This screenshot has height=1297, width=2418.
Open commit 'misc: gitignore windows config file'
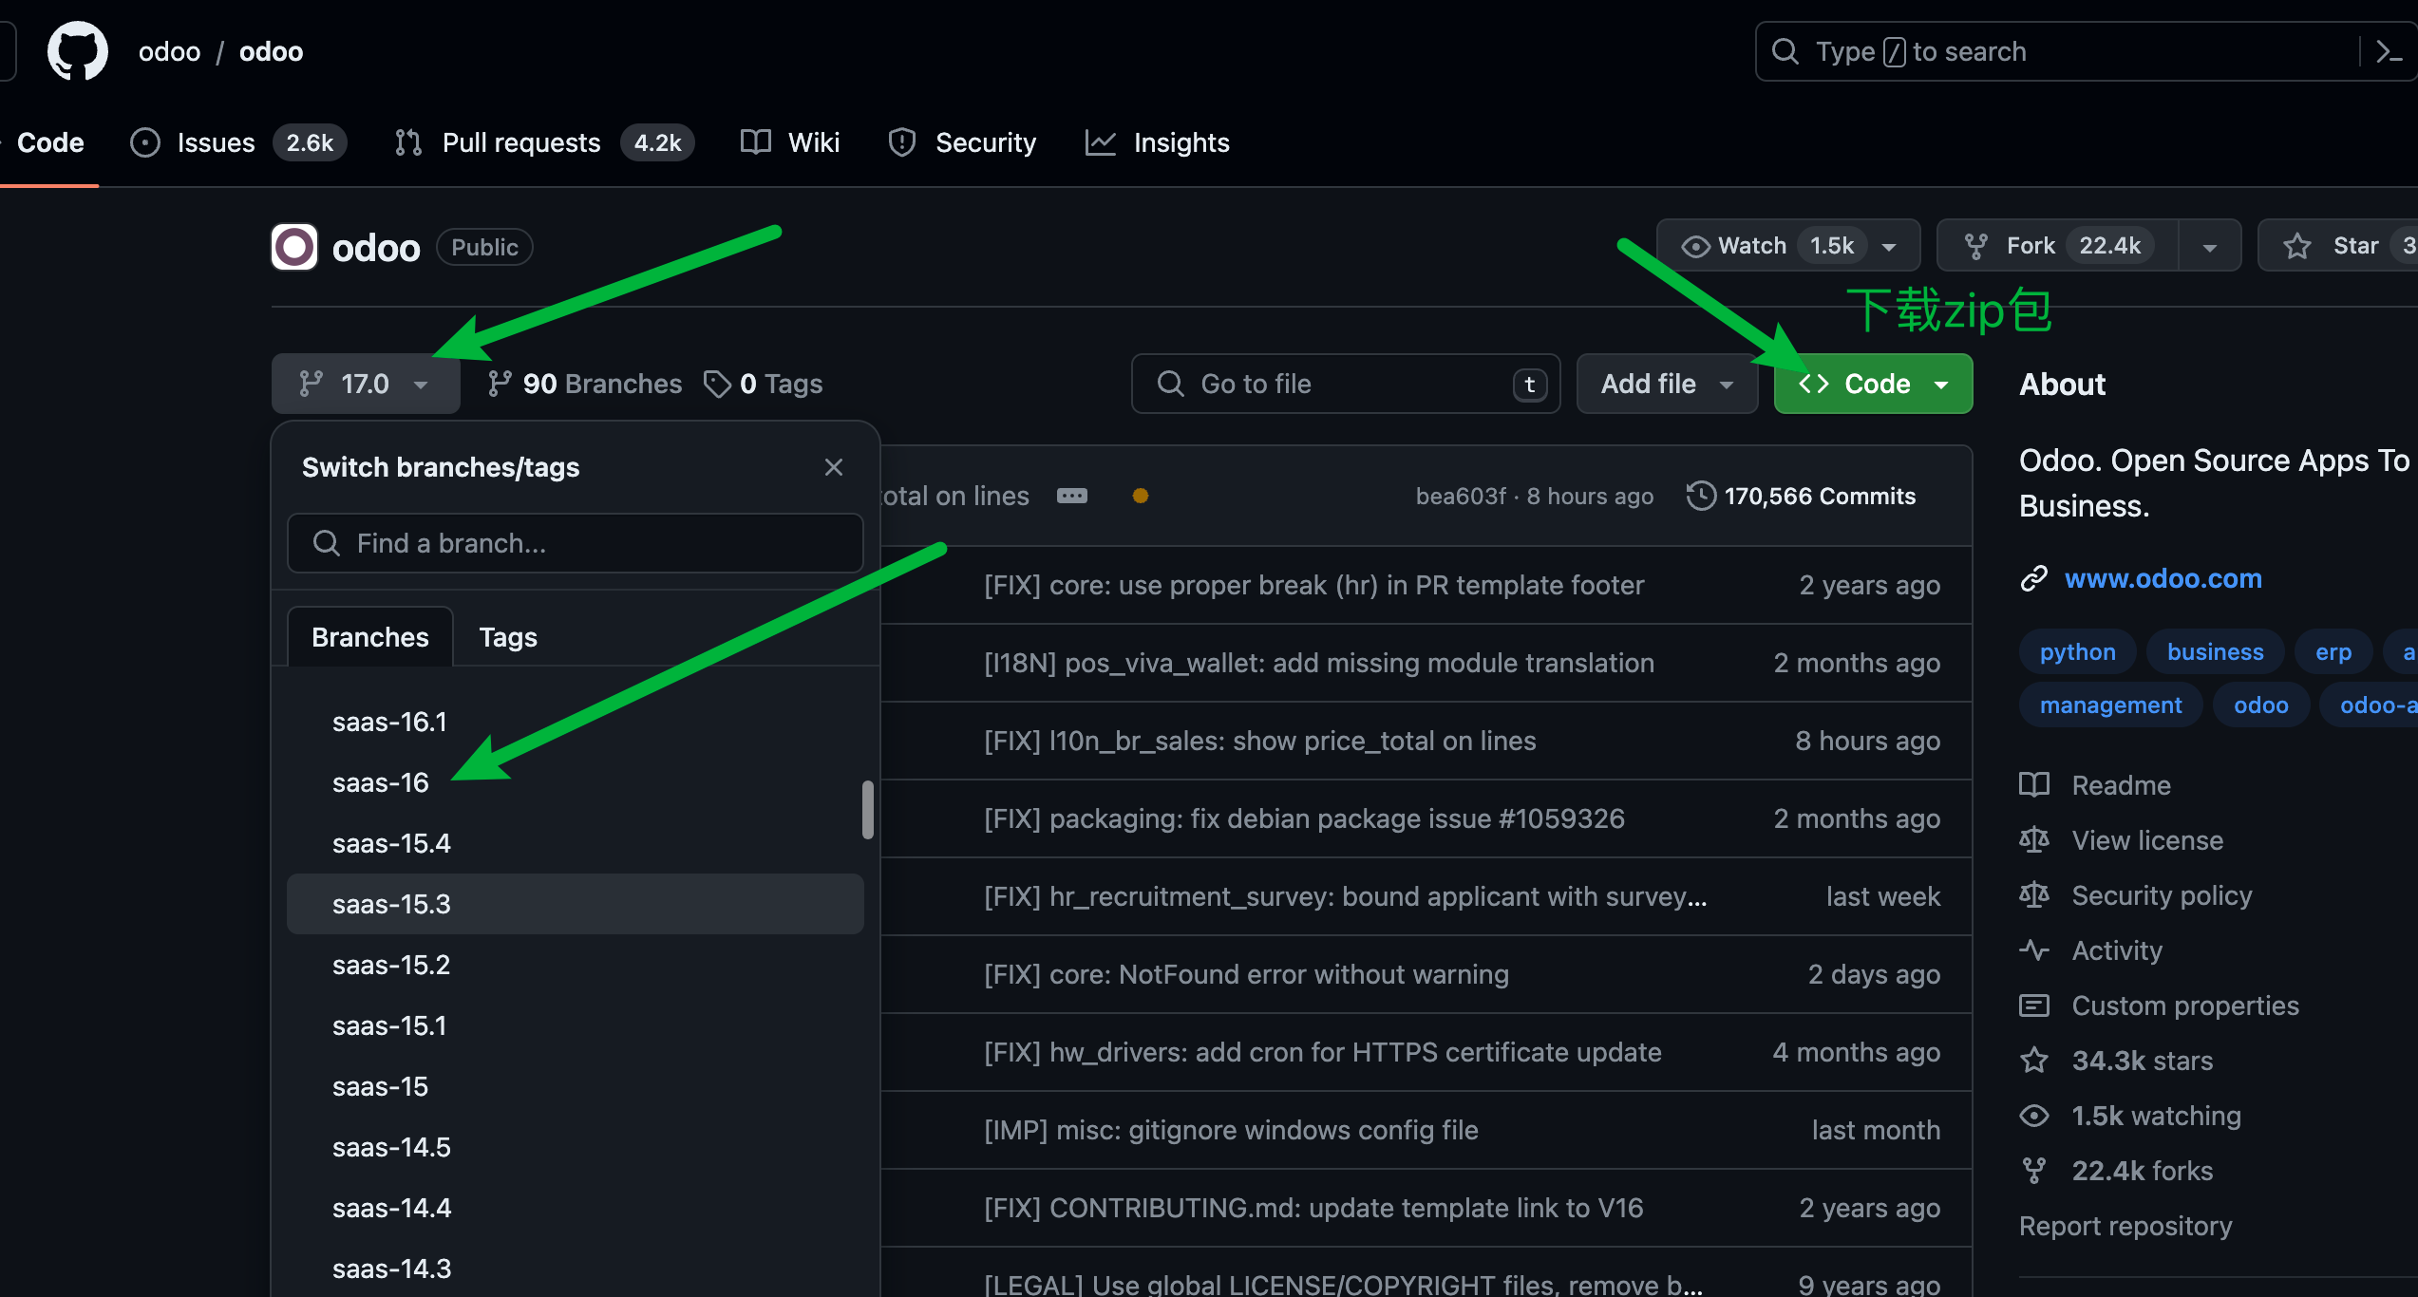(x=1231, y=1130)
